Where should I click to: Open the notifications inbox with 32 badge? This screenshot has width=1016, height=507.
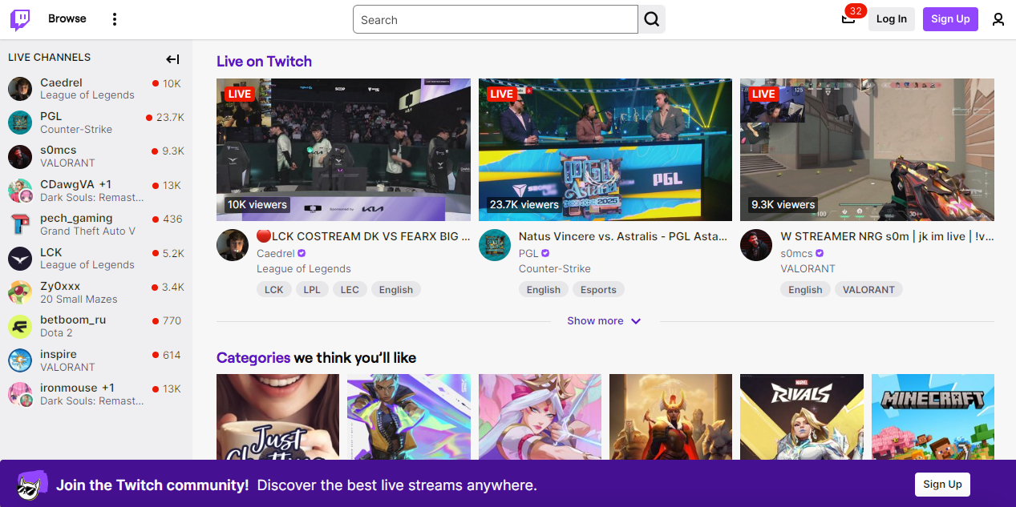(848, 19)
